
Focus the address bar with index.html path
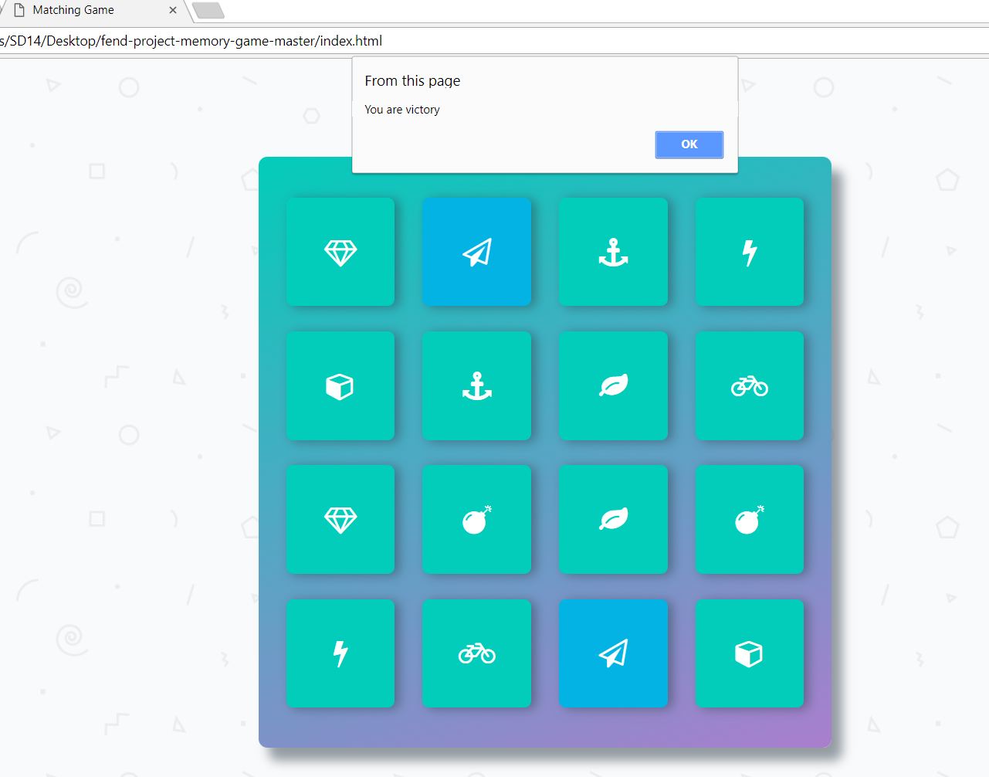point(494,41)
